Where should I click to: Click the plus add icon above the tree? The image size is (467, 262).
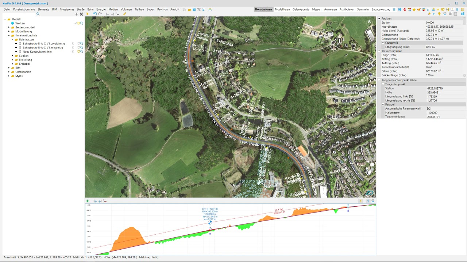click(77, 14)
